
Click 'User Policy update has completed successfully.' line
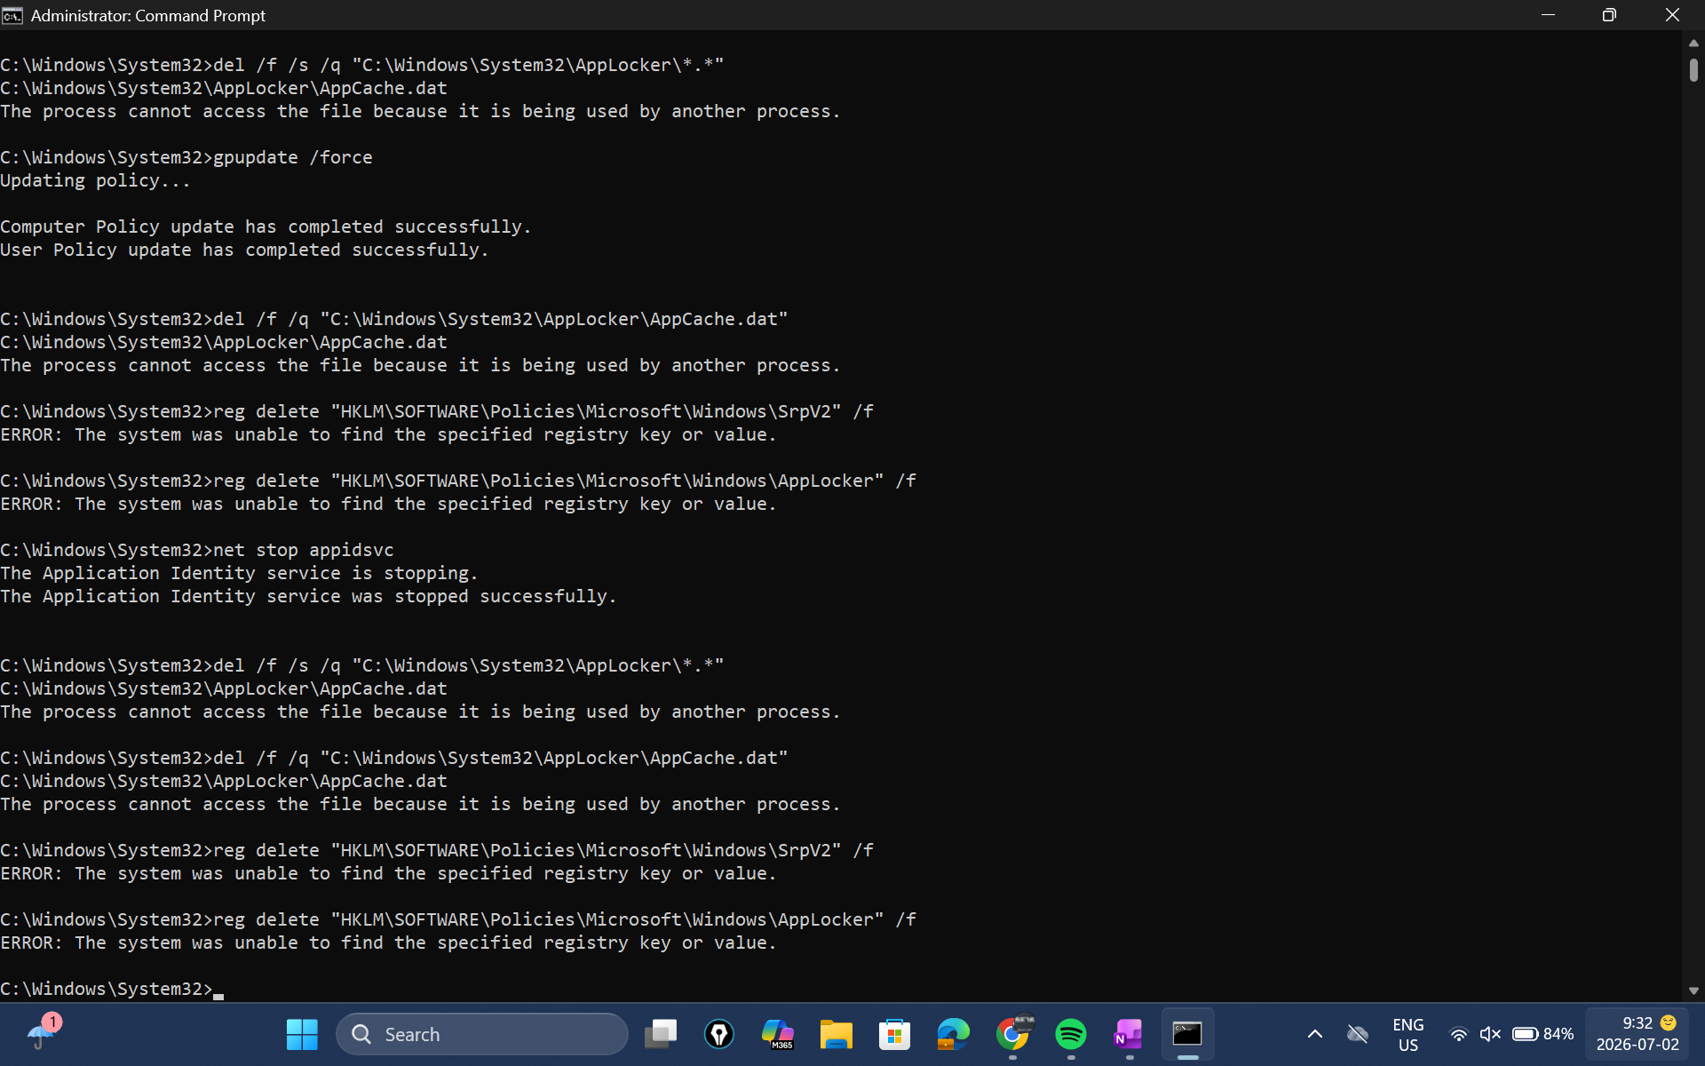244,250
